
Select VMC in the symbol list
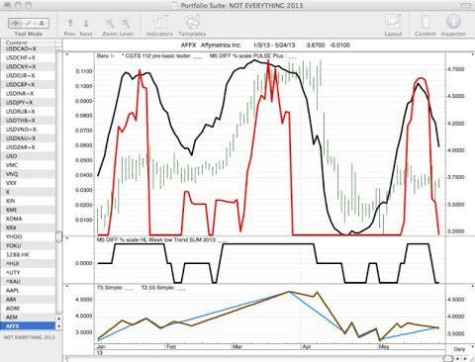[x=28, y=165]
